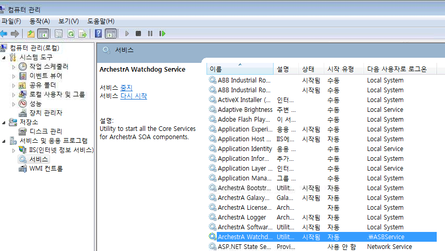The image size is (445, 251).
Task: Open 디스크 관리 in the tree
Action: 46,131
